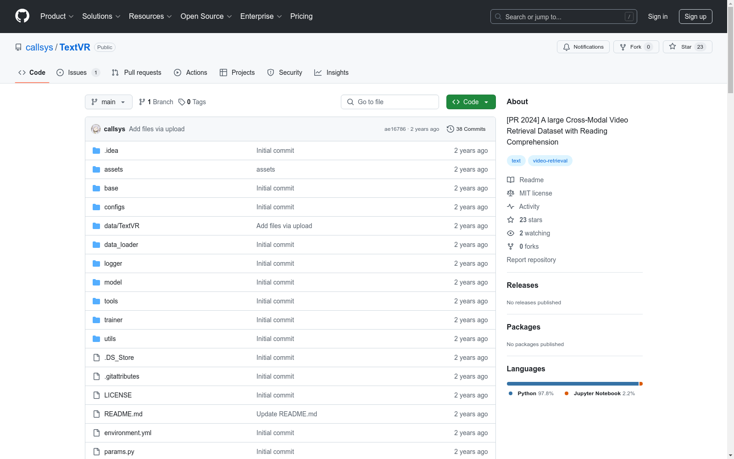Click the Python blue language dot

click(x=511, y=393)
